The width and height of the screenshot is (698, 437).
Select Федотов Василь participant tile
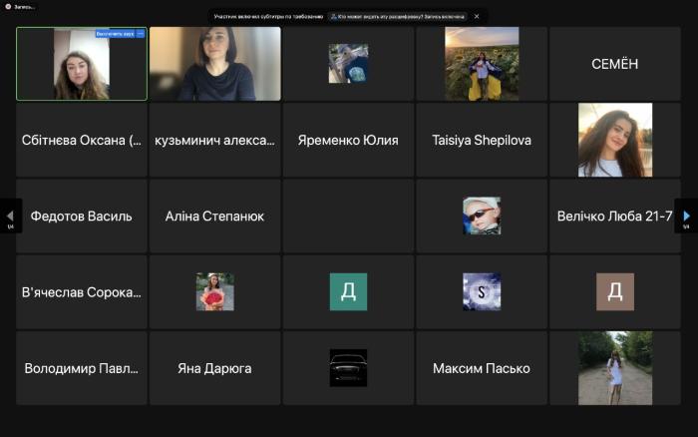coord(82,217)
